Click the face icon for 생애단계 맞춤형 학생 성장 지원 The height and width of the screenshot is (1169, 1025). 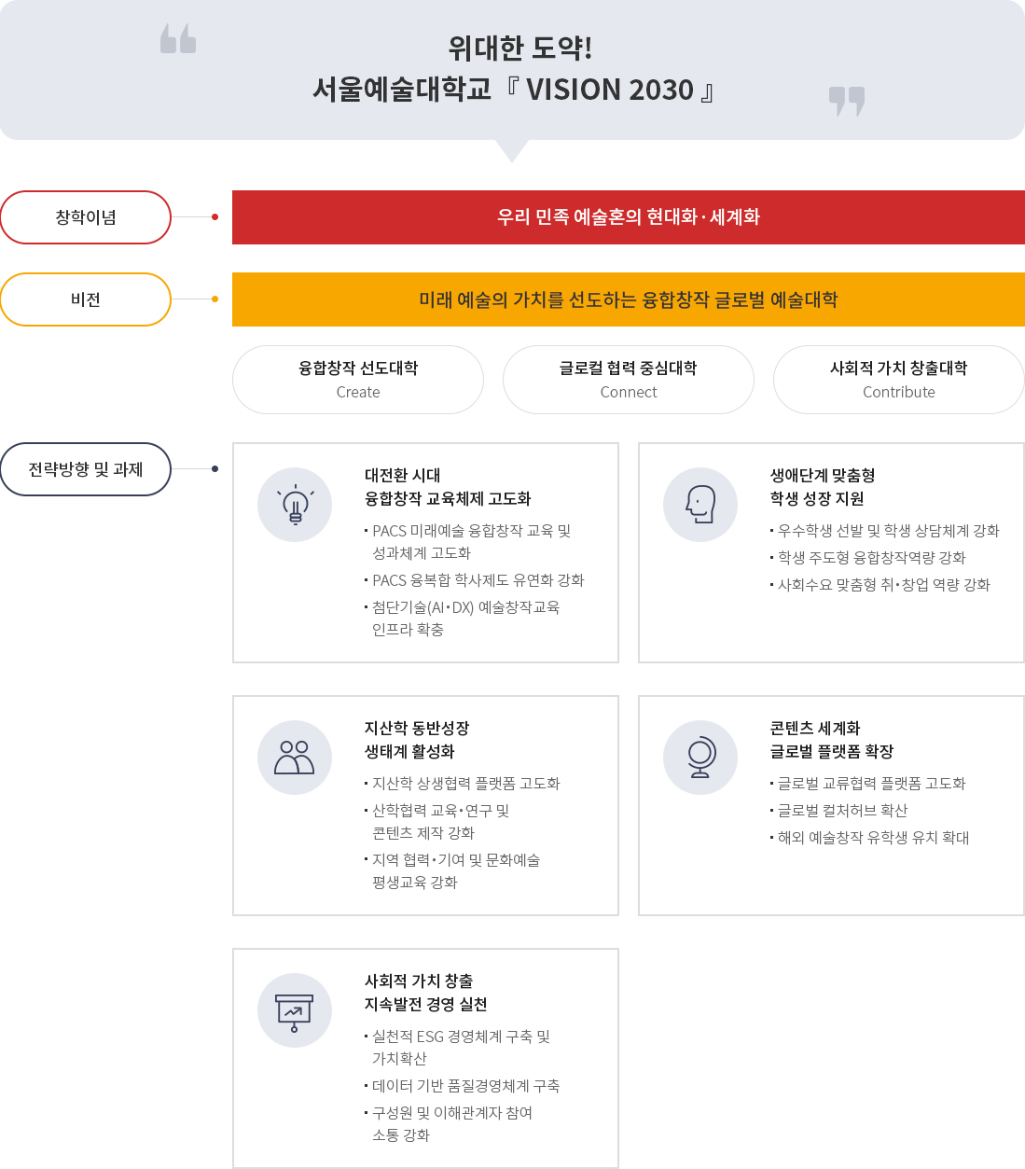pyautogui.click(x=700, y=505)
